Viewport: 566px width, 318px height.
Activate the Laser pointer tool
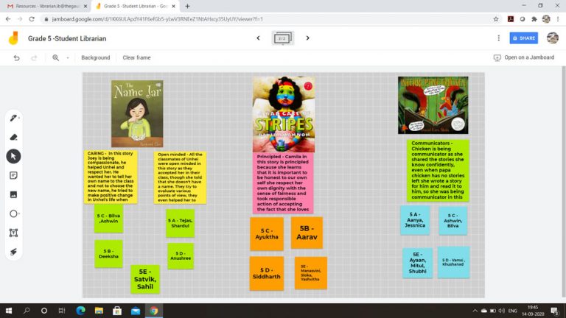pyautogui.click(x=13, y=252)
